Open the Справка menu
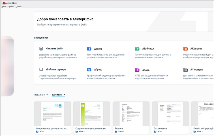Image resolution: width=214 pixels, height=136 pixels. (x=19, y=6)
